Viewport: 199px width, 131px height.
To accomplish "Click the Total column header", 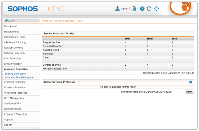I will pyautogui.click(x=175, y=39).
